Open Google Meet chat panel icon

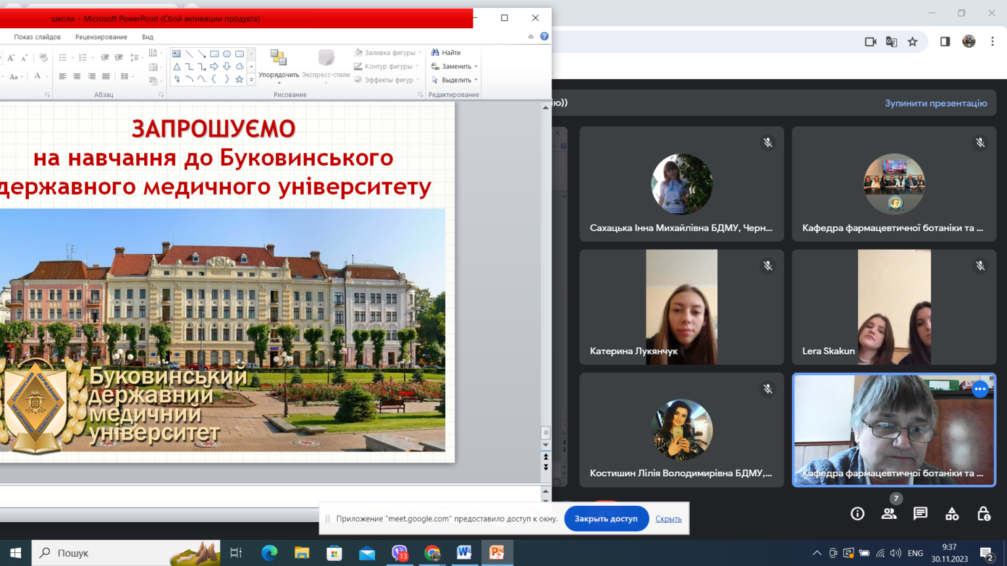pos(920,514)
